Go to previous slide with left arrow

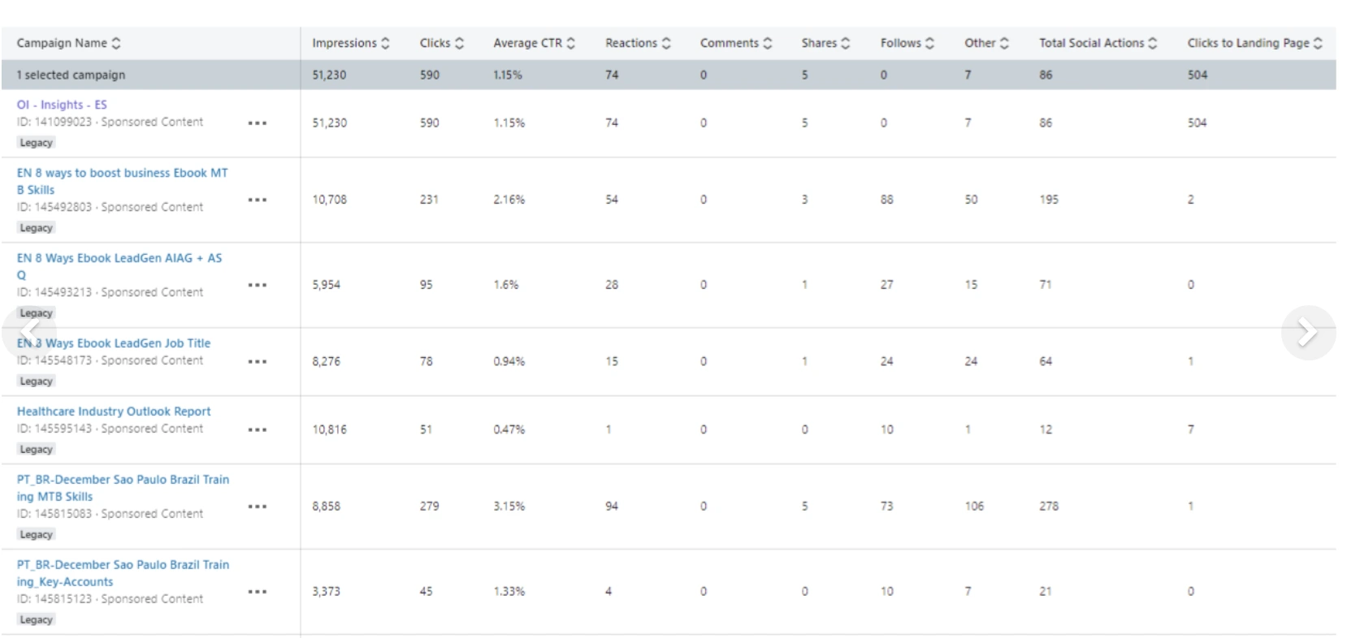tap(29, 331)
